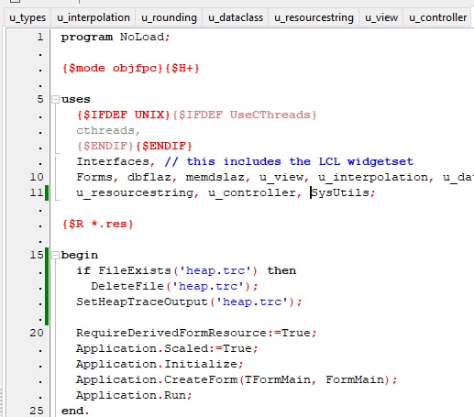Click 'u_interpolation' in the uses list
The image size is (474, 417).
(x=373, y=178)
